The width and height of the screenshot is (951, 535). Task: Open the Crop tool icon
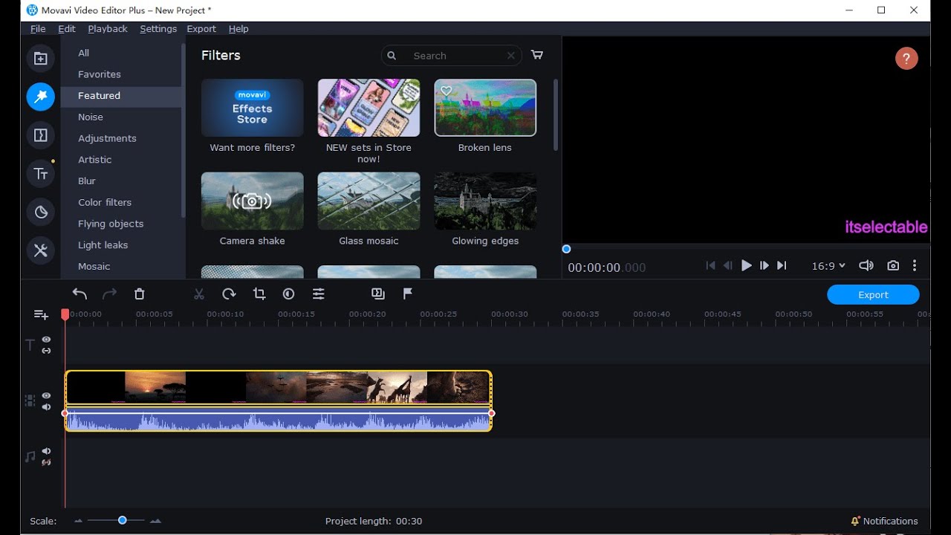[x=259, y=294]
